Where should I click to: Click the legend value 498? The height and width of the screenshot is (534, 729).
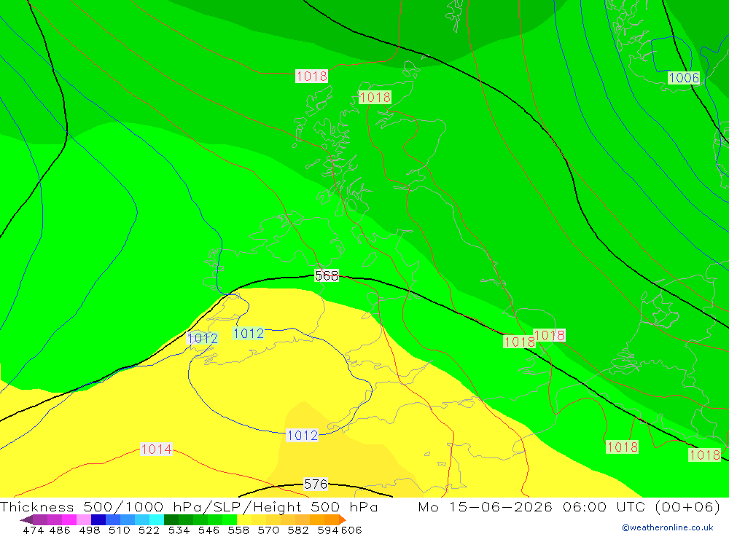[90, 530]
